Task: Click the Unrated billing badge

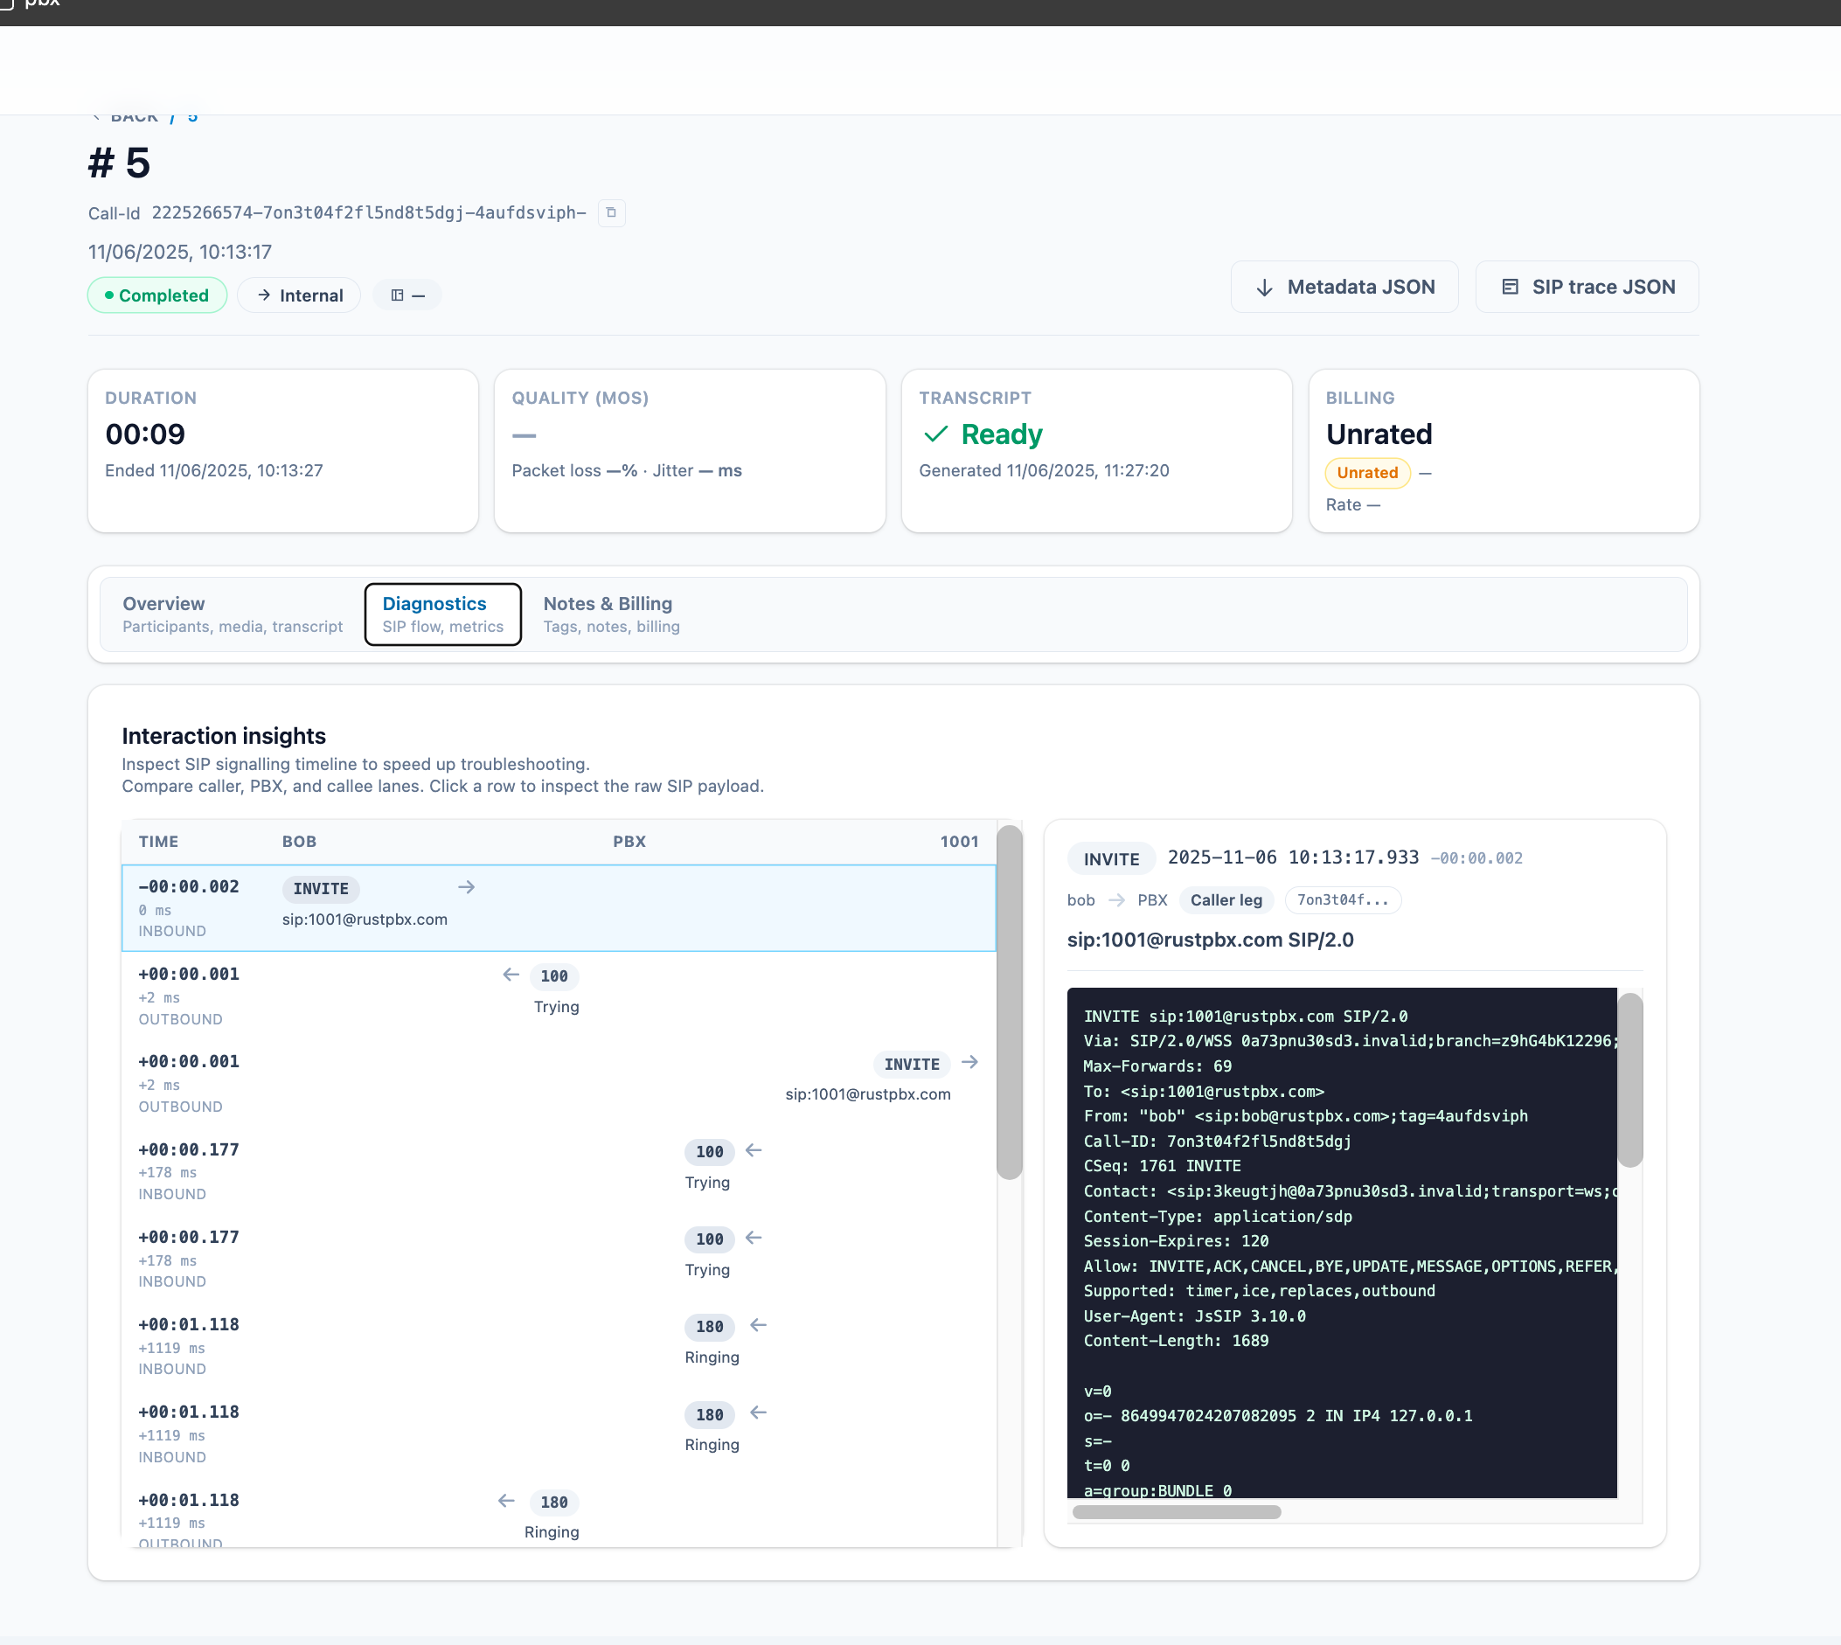Action: coord(1366,473)
